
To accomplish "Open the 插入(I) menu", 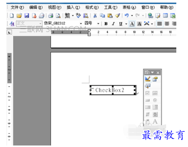I will coord(73,8).
